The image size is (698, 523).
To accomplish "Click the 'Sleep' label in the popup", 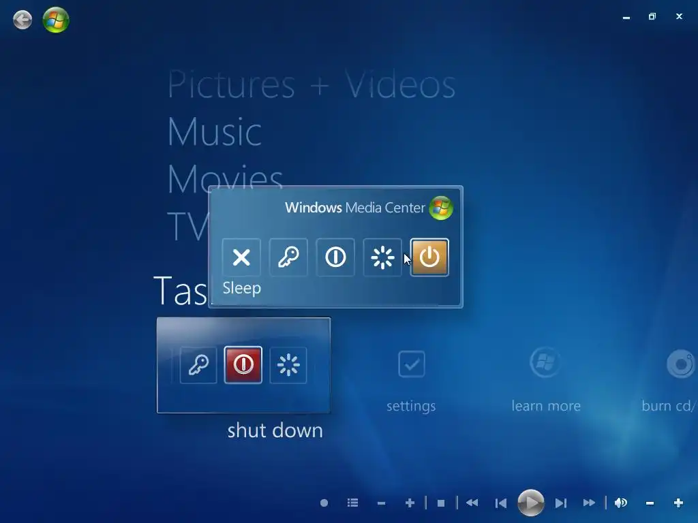I will [242, 288].
